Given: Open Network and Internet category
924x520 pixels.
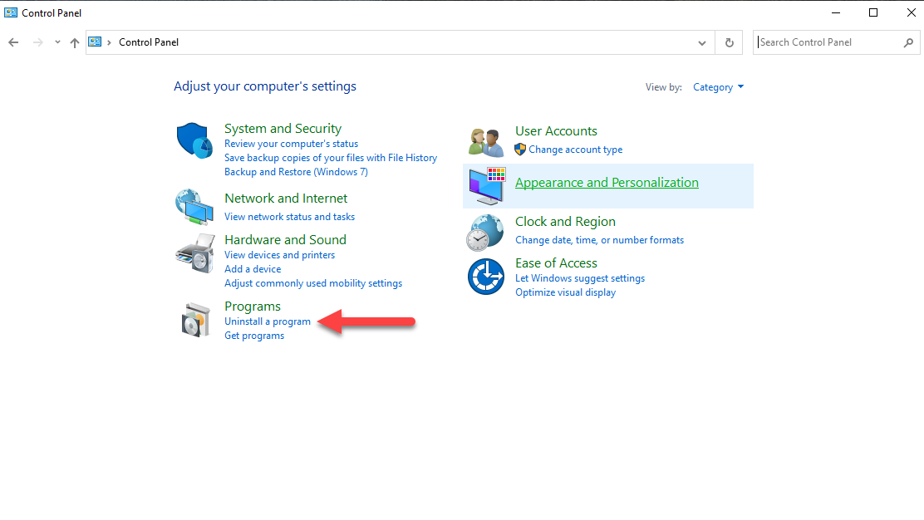Looking at the screenshot, I should tap(286, 199).
